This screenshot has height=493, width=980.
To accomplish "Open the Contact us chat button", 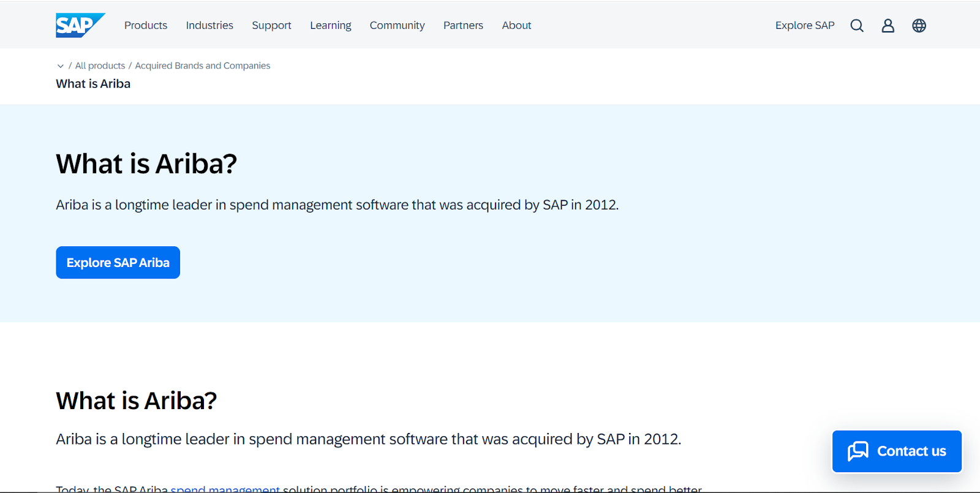I will click(x=897, y=451).
